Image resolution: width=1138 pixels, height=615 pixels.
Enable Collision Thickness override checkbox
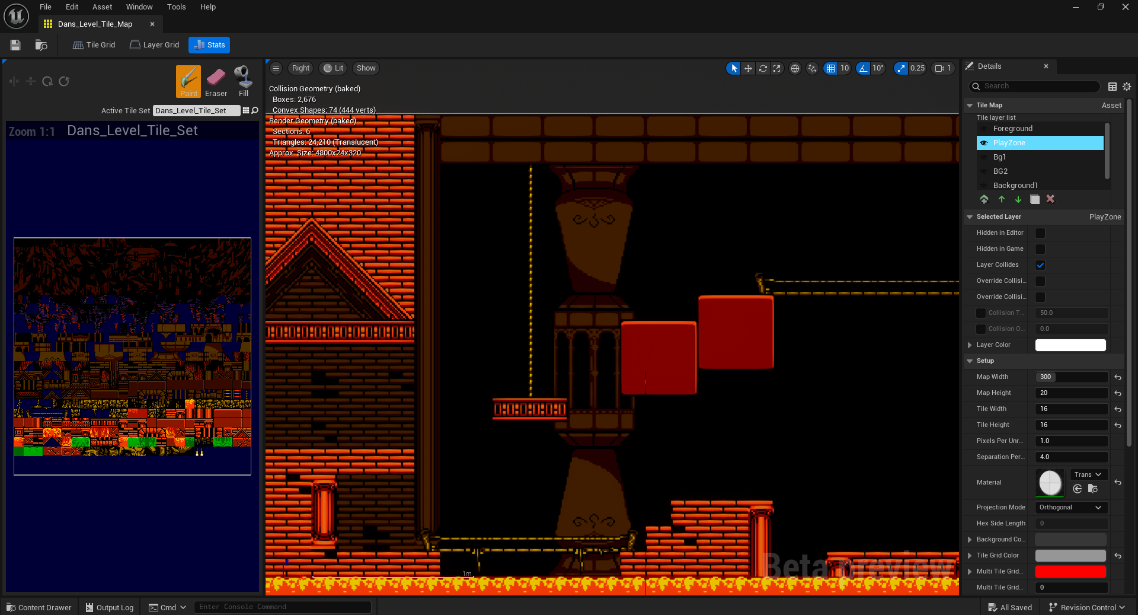coord(981,313)
